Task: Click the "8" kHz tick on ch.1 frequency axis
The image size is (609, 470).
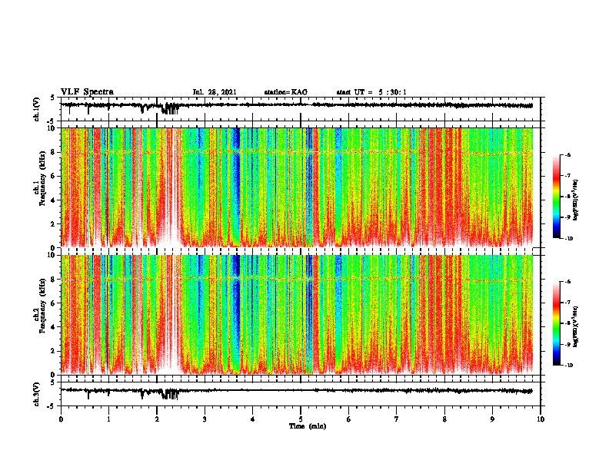Action: (x=53, y=152)
